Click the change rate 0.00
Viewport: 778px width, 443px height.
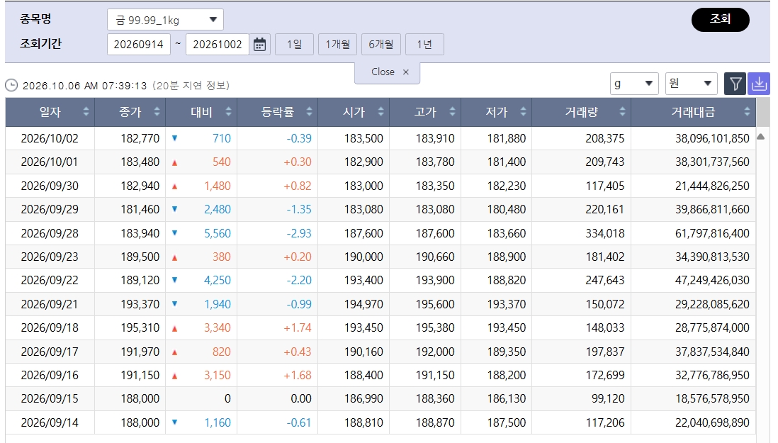(x=301, y=399)
